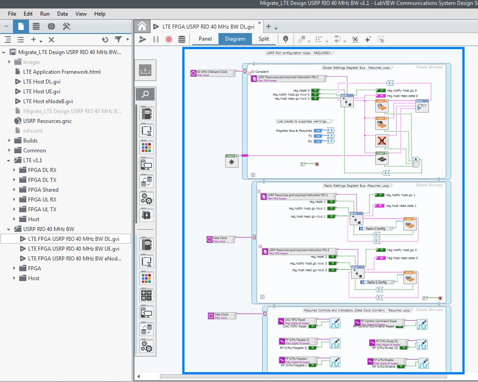The width and height of the screenshot is (478, 382).
Task: Open the wrench-and-screwdriver tools tab
Action: tap(67, 26)
